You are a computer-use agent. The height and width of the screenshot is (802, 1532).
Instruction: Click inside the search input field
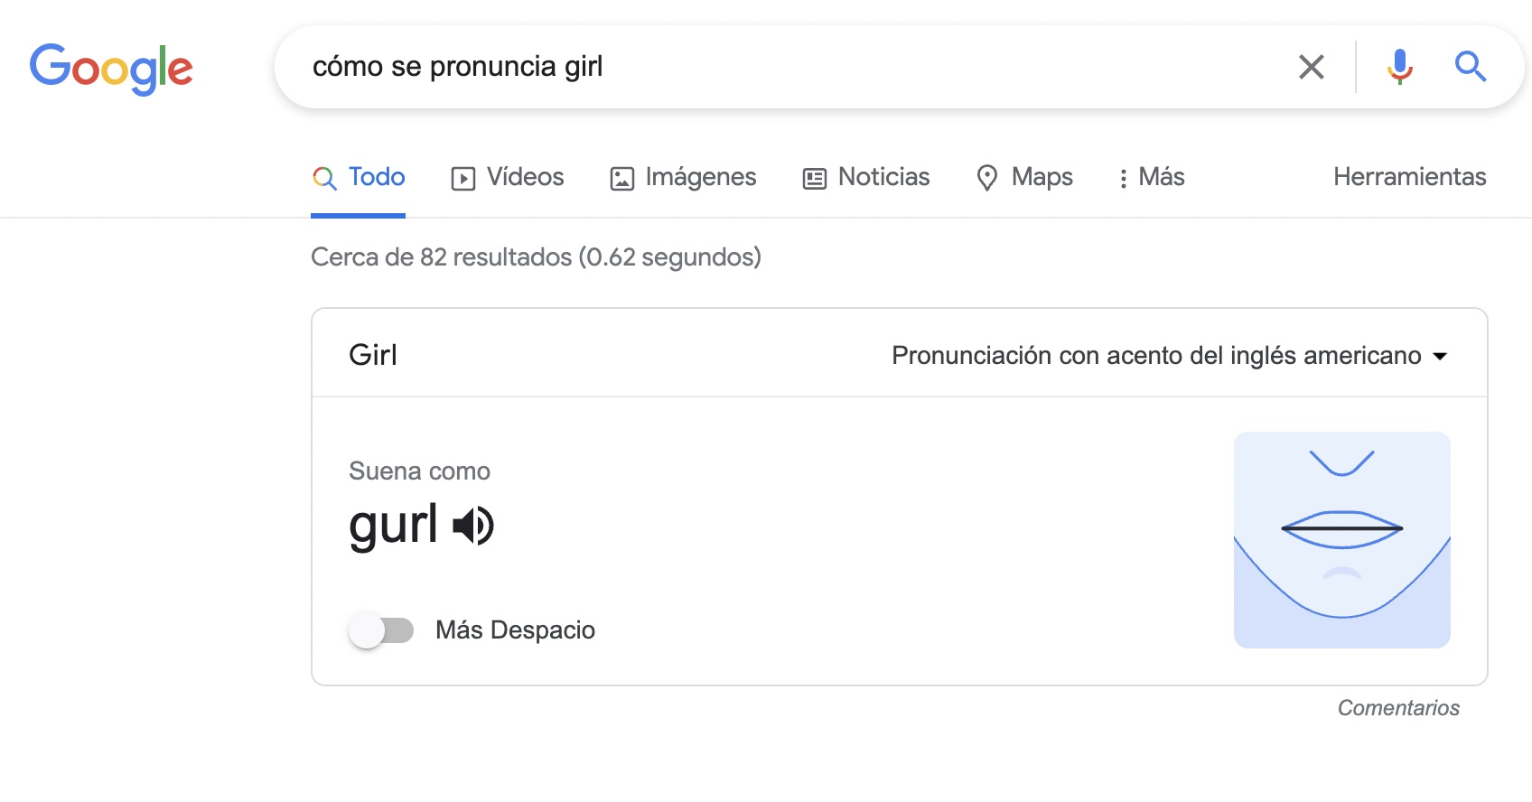tap(723, 66)
